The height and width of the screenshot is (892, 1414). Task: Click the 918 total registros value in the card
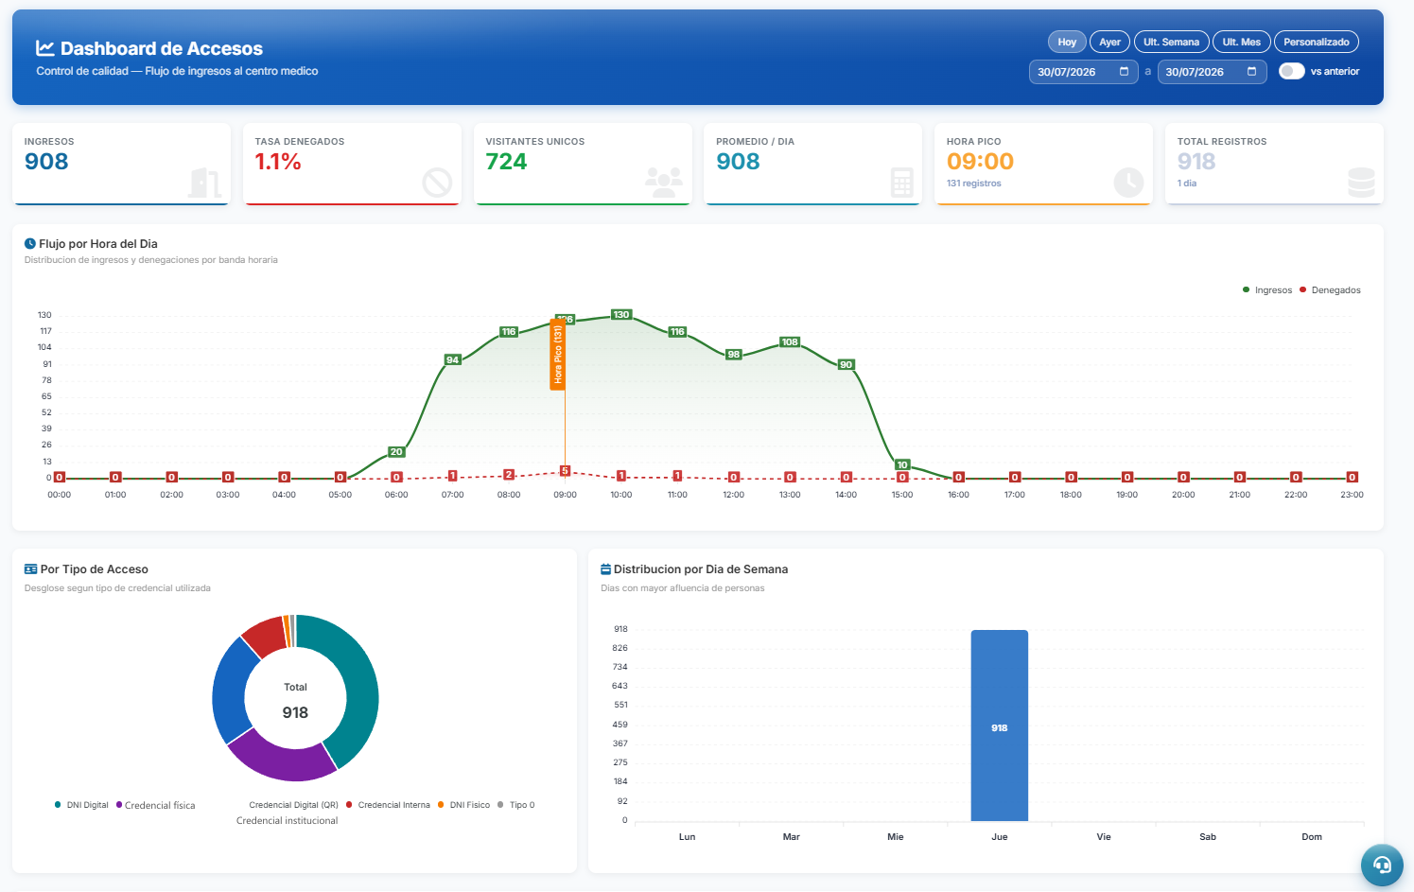(1196, 162)
